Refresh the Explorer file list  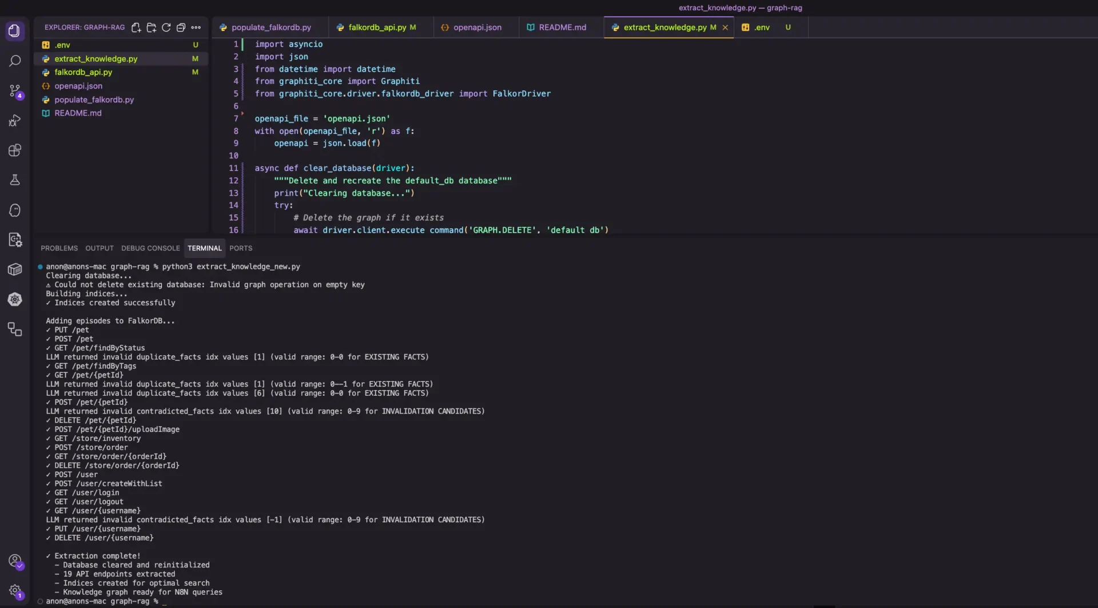[166, 27]
